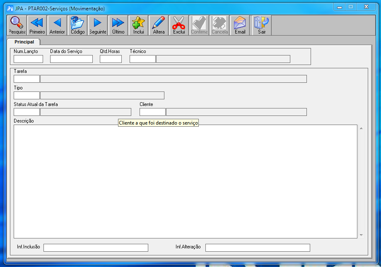Go to the Seguinte record
Viewport: 381px width, 267px height.
point(98,26)
